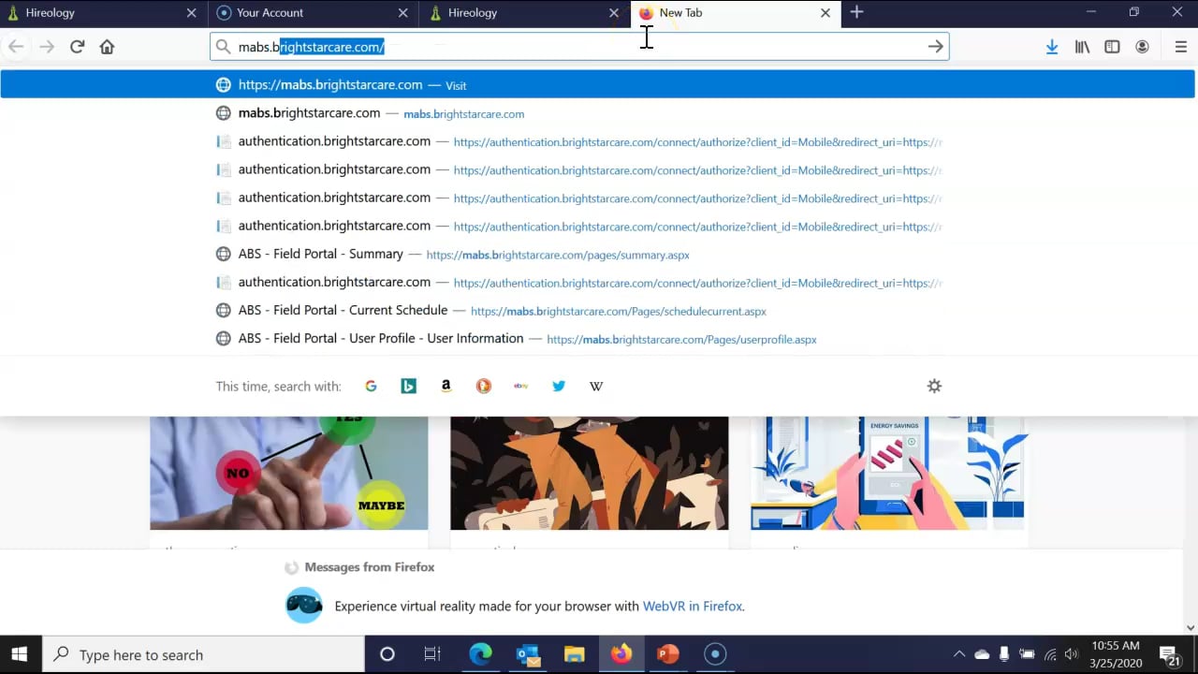Switch to the second Hireology tab
The height and width of the screenshot is (674, 1198).
coord(525,13)
